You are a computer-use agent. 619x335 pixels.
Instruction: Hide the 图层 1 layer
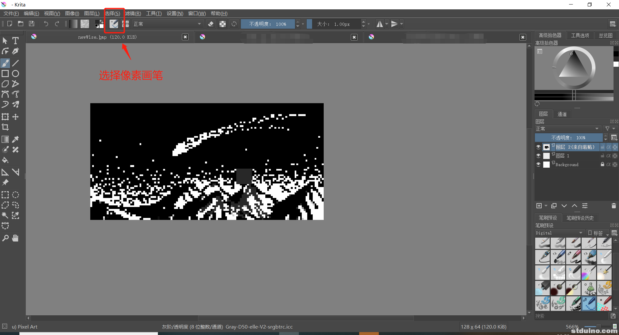coord(538,156)
